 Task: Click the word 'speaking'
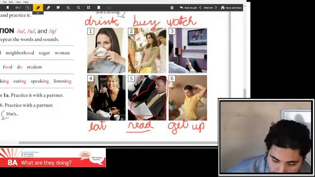[40, 81]
